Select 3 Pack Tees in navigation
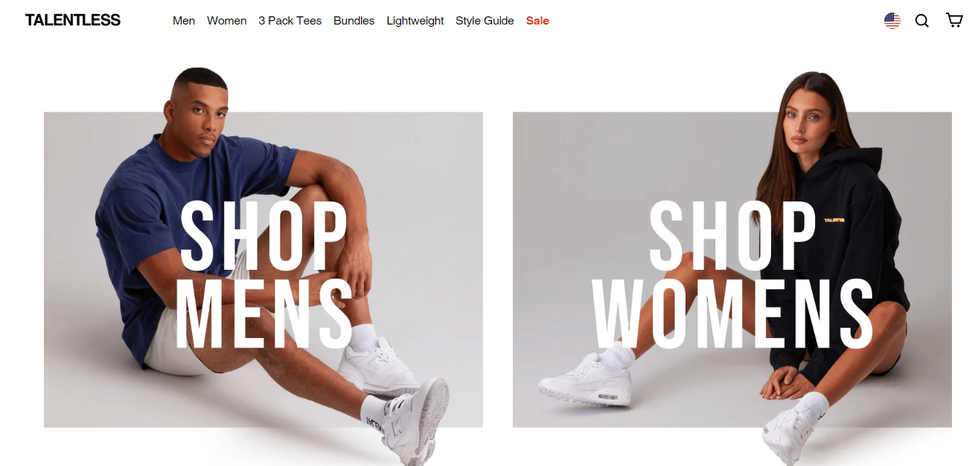This screenshot has width=975, height=466. click(290, 21)
